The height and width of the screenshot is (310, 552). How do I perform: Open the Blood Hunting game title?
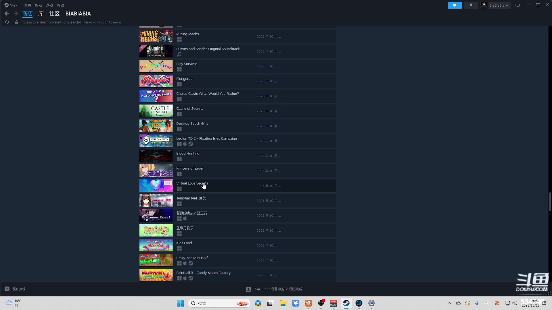coord(188,153)
